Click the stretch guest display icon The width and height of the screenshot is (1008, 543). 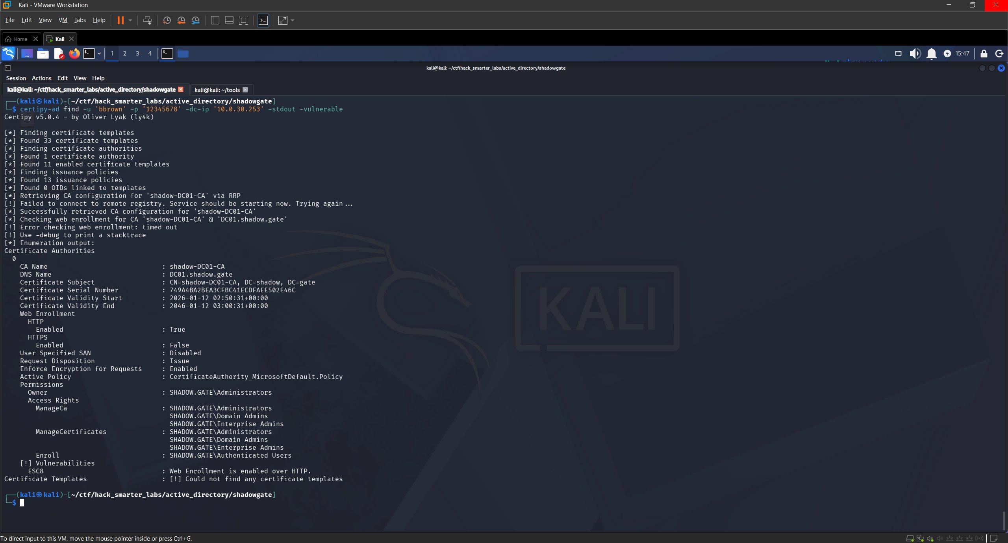283,20
